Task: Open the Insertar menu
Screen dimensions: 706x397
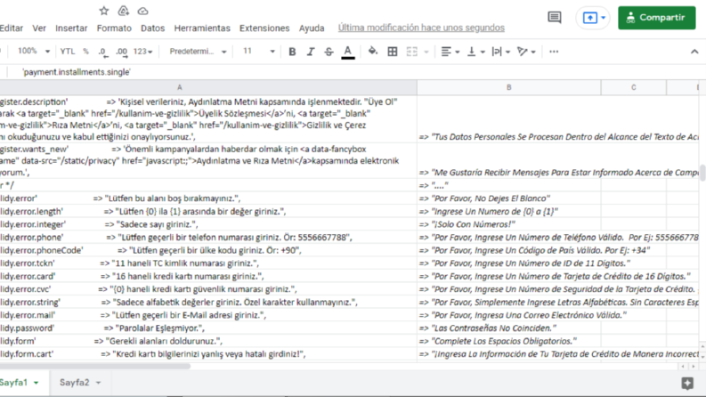Action: (71, 28)
